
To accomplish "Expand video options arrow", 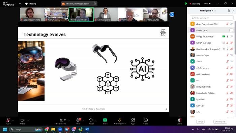I will coord(28,120).
